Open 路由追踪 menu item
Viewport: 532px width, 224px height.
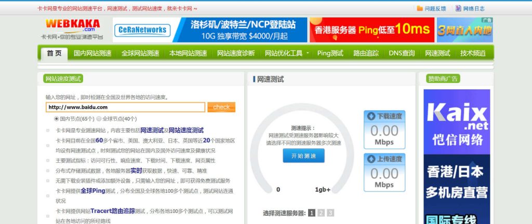pos(366,53)
